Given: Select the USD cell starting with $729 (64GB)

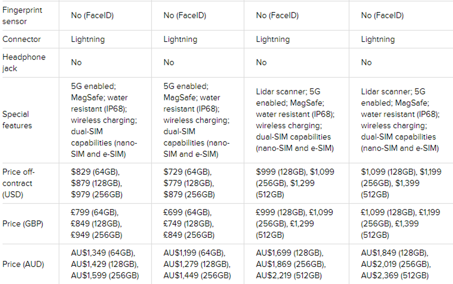Looking at the screenshot, I should [x=189, y=183].
